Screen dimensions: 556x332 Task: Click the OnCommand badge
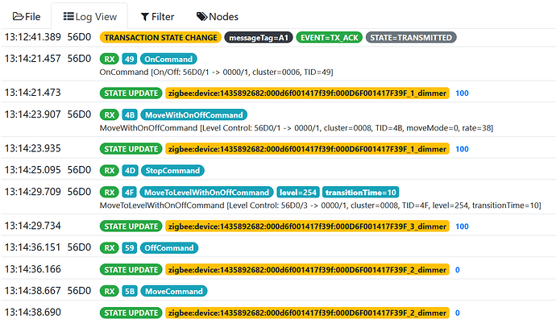pyautogui.click(x=168, y=59)
